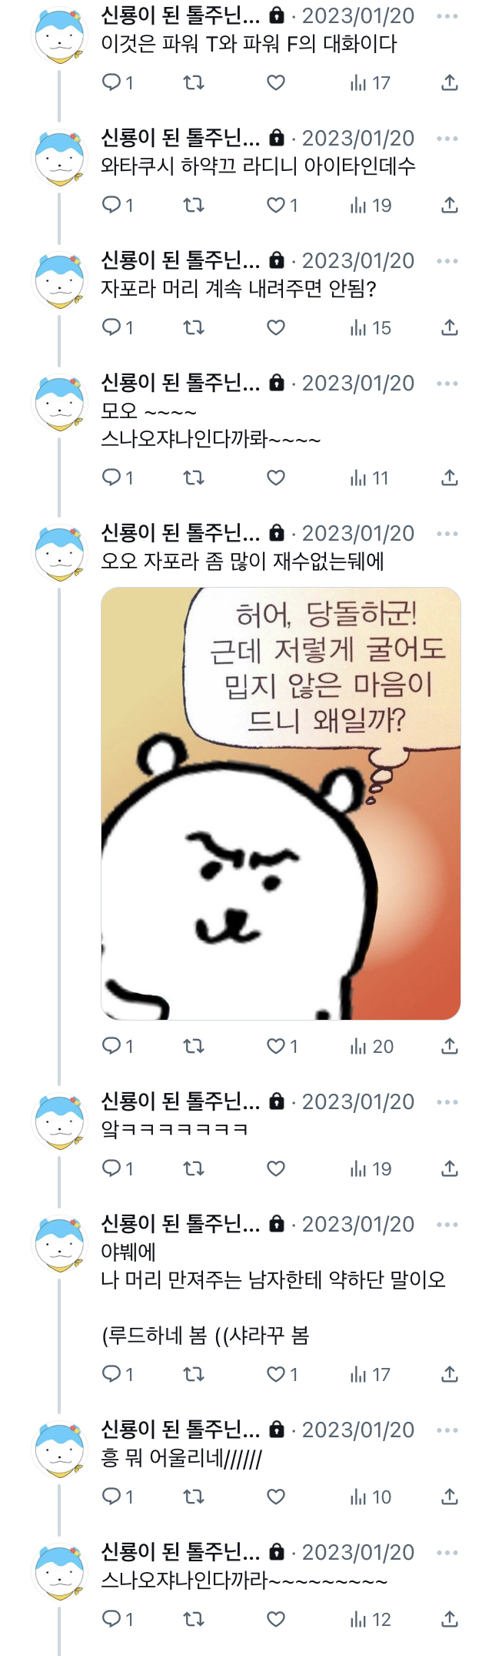492x1656 pixels.
Task: Unlike the liked tweet with the bear image
Action: coord(282,1046)
